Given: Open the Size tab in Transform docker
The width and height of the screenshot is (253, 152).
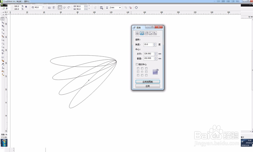Looking at the screenshot, I should (151, 33).
